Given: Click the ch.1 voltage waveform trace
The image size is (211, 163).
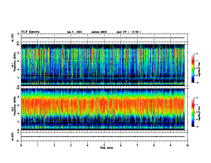Looking at the screenshot, I should pos(103,38).
